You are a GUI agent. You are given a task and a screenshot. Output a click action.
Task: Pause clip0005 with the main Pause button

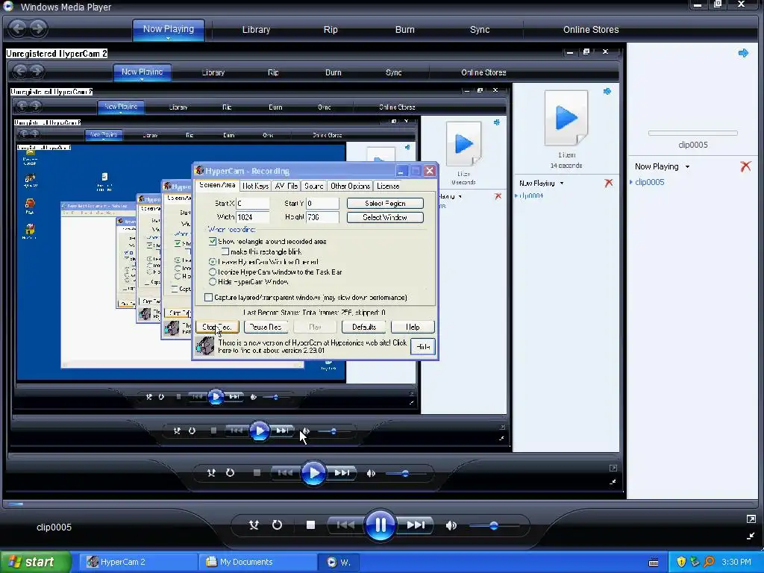coord(380,525)
